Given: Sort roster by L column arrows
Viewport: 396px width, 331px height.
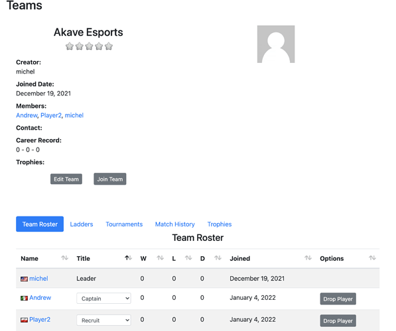Looking at the screenshot, I should click(x=188, y=258).
